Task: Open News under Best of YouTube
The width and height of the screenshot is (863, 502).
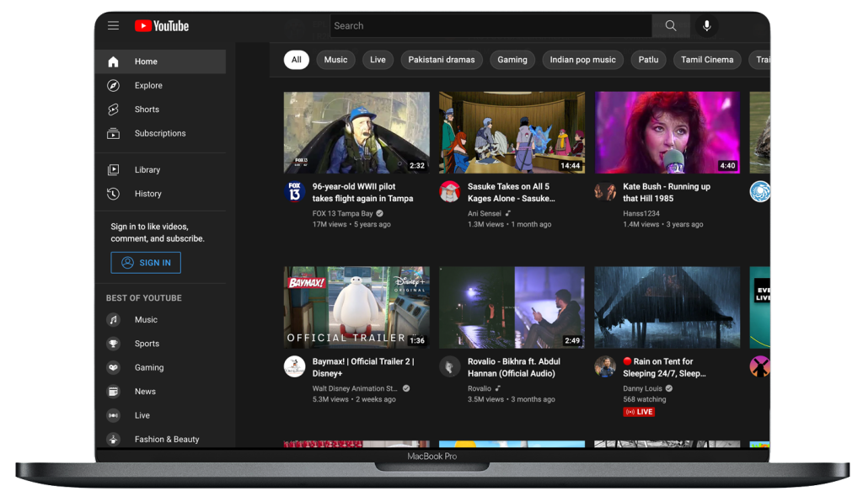Action: (161, 392)
